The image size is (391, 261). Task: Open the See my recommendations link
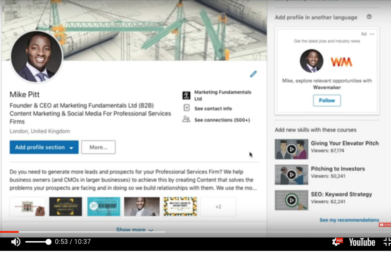coord(349,220)
